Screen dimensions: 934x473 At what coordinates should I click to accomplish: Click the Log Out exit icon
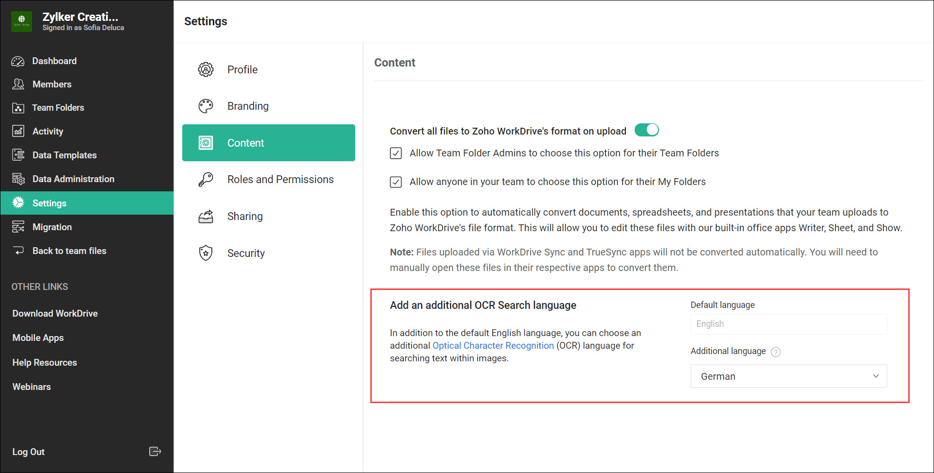coord(155,452)
